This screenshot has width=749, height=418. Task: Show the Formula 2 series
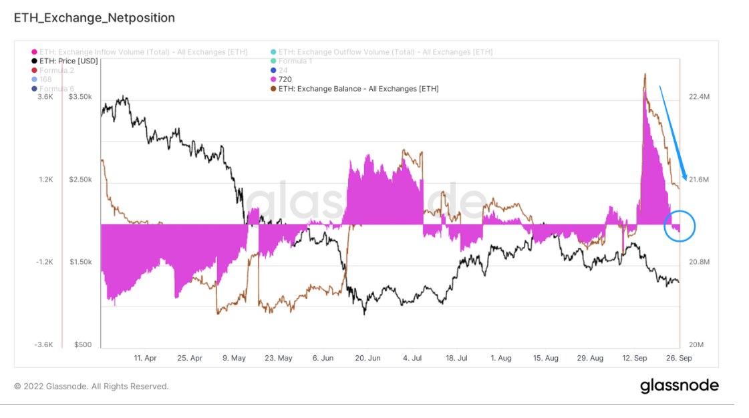pyautogui.click(x=57, y=70)
